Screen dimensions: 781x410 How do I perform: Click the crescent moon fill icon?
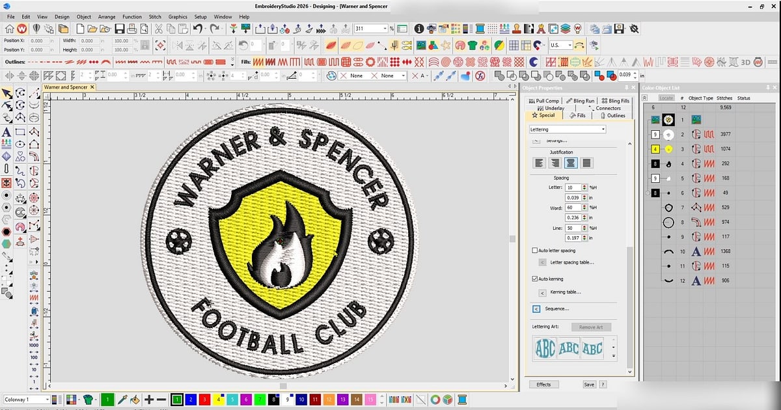pos(532,61)
